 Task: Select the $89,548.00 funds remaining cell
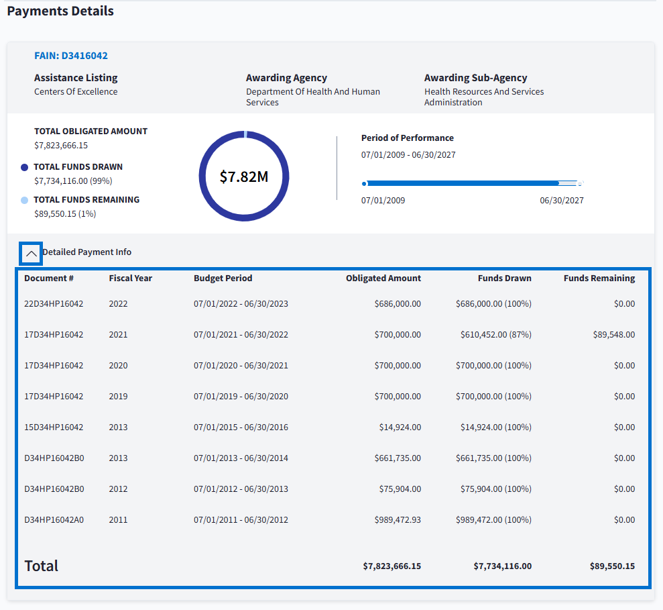613,335
